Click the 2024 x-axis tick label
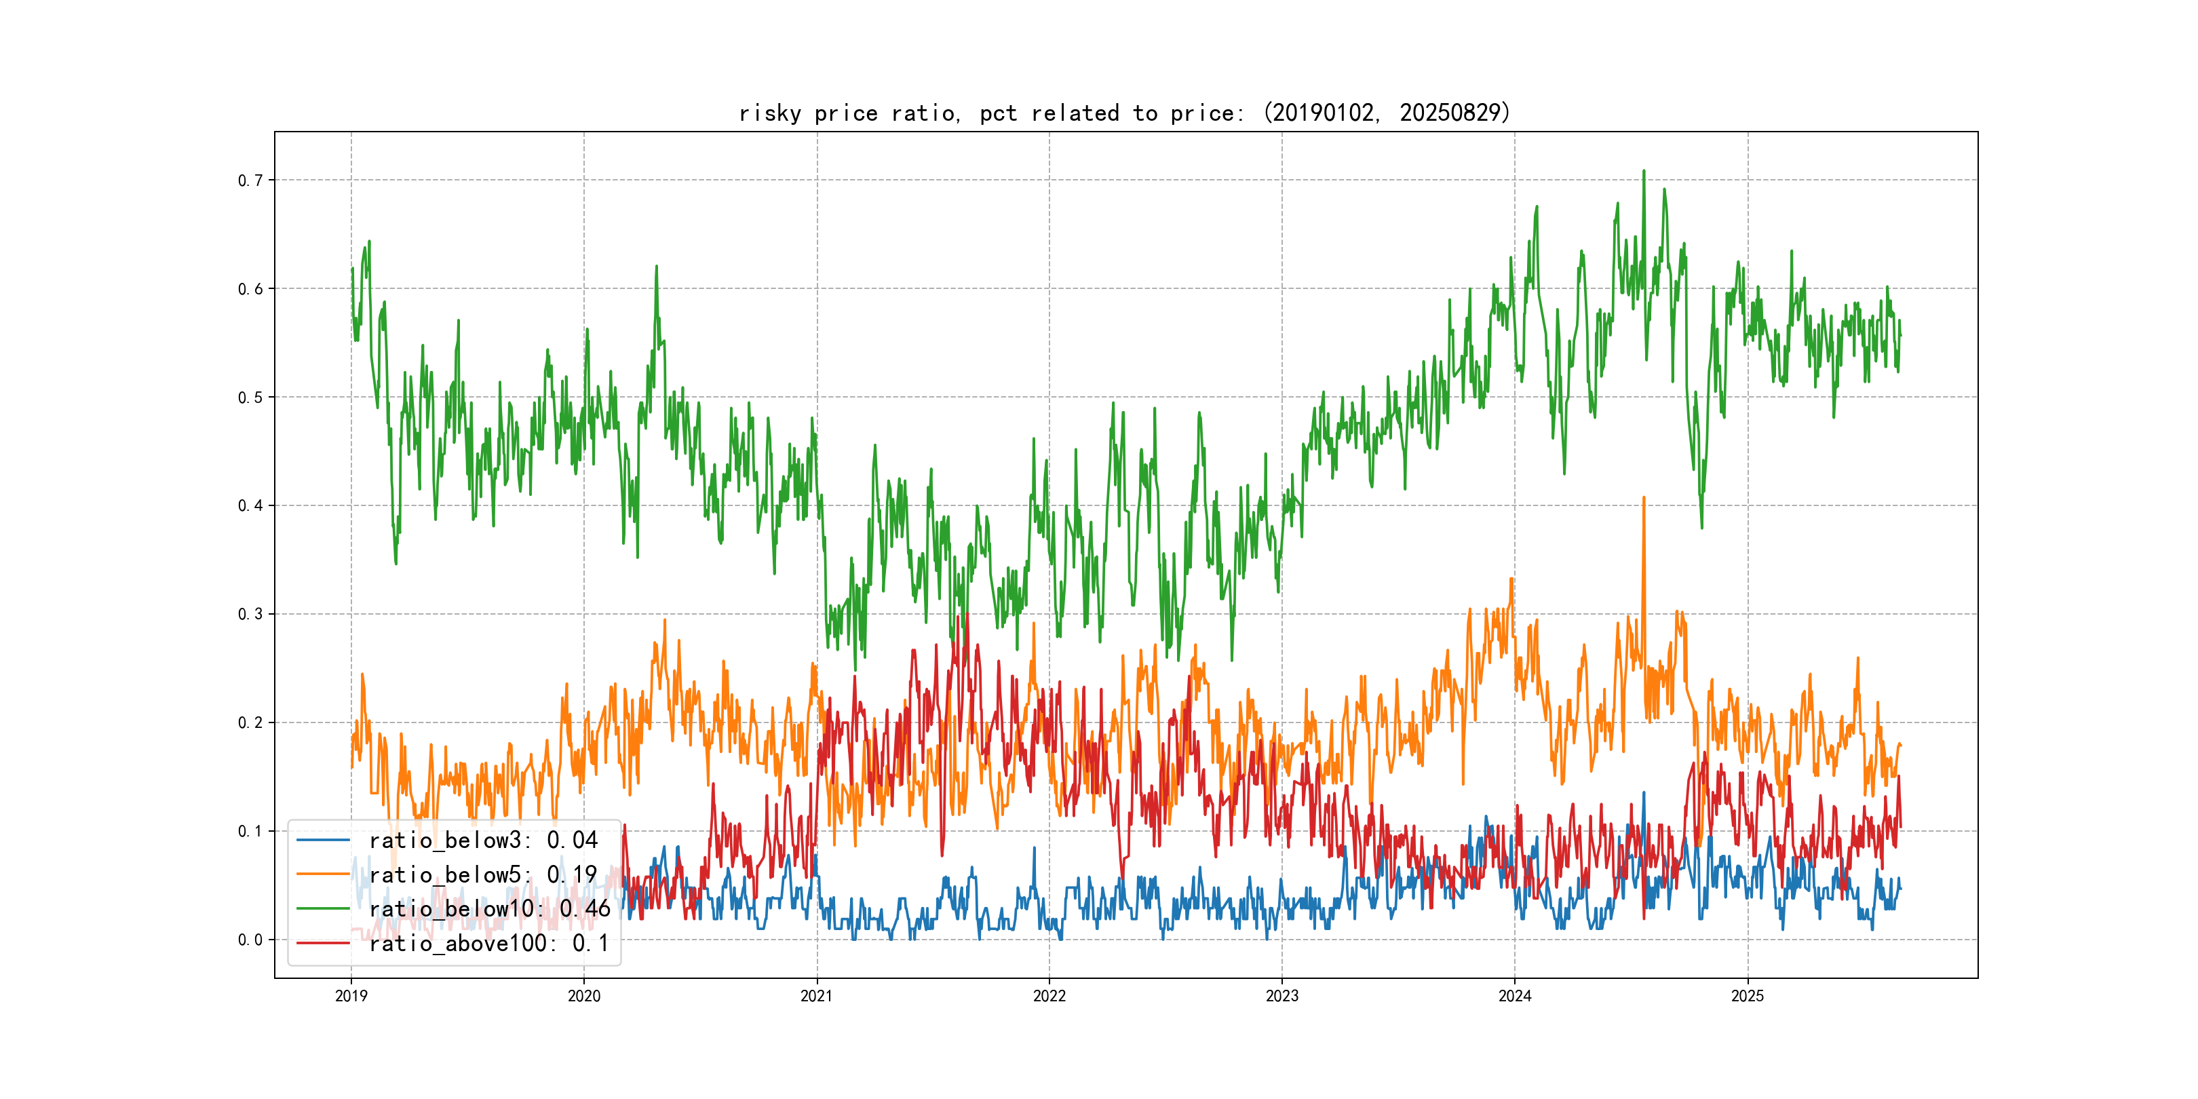Viewport: 2198px width, 1099px height. [x=1515, y=996]
